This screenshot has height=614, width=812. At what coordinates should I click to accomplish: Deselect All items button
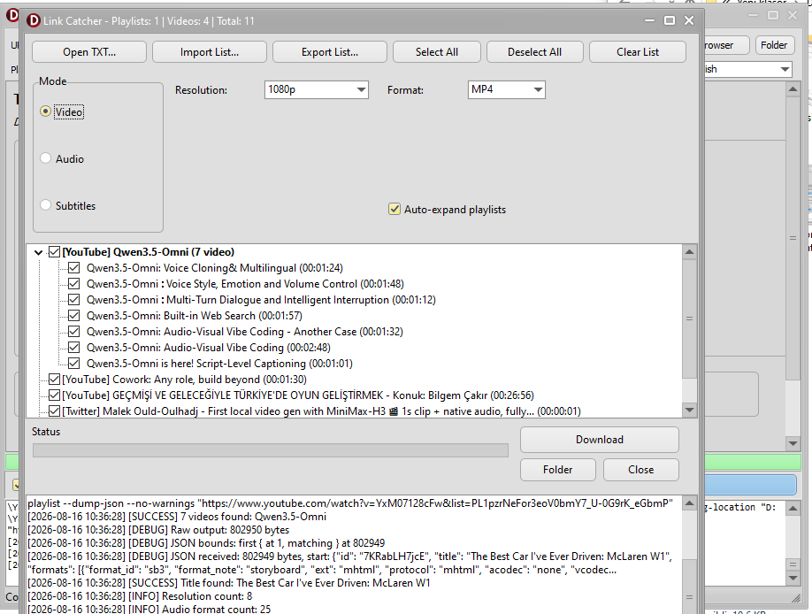pos(534,52)
